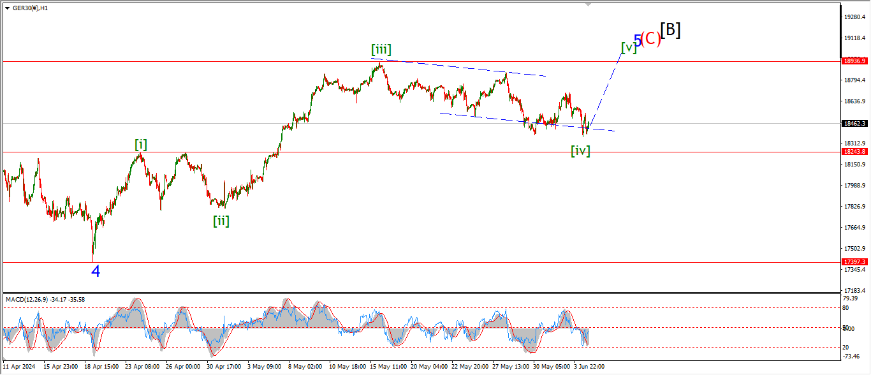
Task: Select the green [ii] wave label
Action: click(x=221, y=221)
